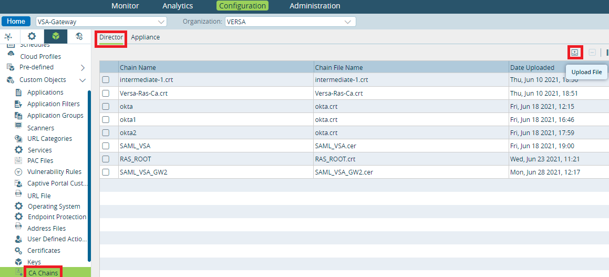Switch to the Monitor tab
This screenshot has width=609, height=277.
[x=125, y=6]
